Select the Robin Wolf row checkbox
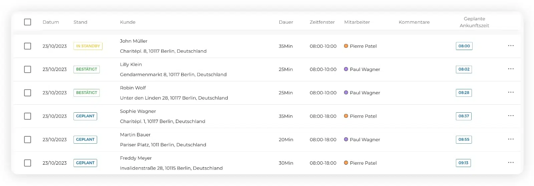Screen dimensions: 534x186 pyautogui.click(x=28, y=93)
